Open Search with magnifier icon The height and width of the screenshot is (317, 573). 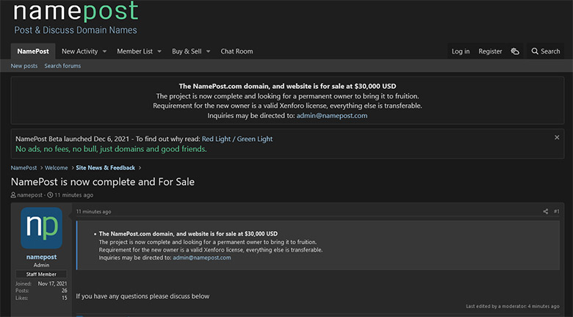pyautogui.click(x=545, y=51)
